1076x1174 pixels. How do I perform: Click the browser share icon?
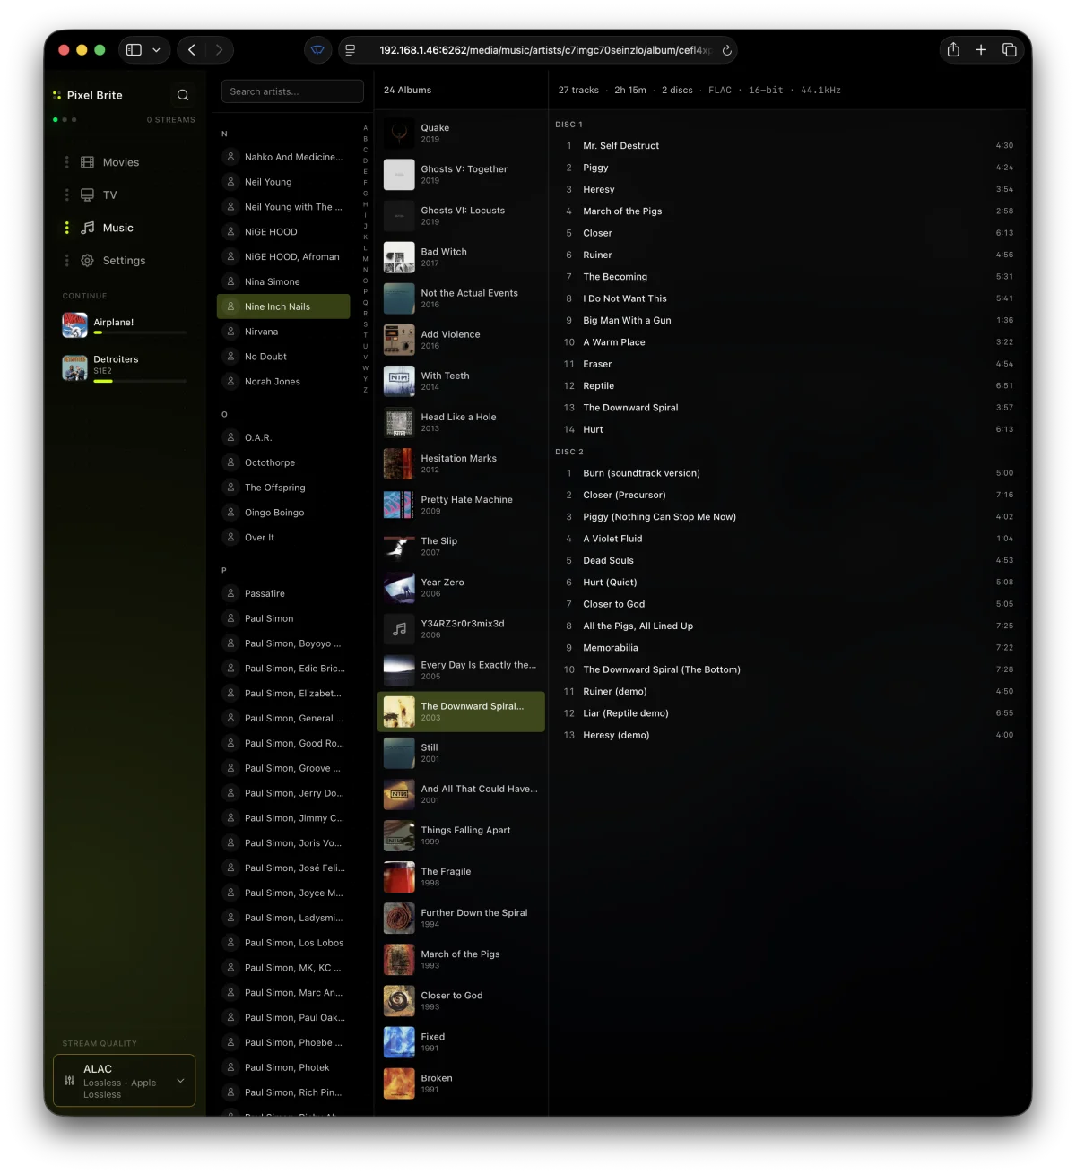coord(953,50)
